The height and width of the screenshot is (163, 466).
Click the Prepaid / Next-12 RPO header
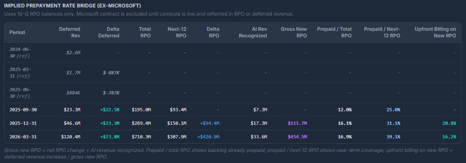pyautogui.click(x=382, y=32)
